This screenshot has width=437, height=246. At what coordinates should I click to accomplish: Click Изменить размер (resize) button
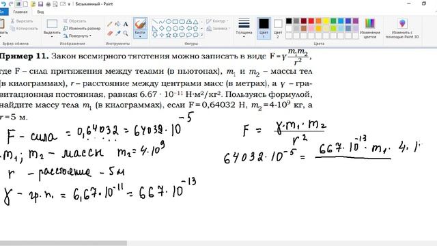point(82,29)
